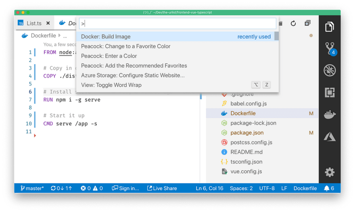Viewport: 355px width, 212px height.
Task: Open postcss.config.js in the explorer
Action: point(262,143)
